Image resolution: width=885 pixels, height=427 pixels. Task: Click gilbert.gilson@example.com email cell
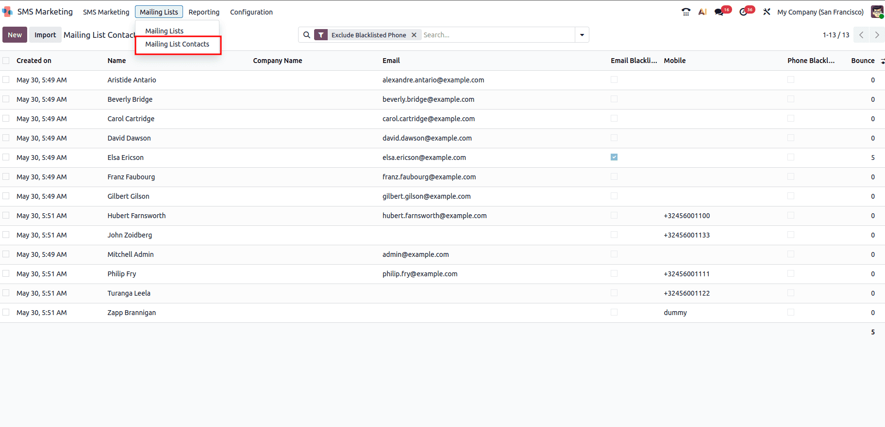427,196
